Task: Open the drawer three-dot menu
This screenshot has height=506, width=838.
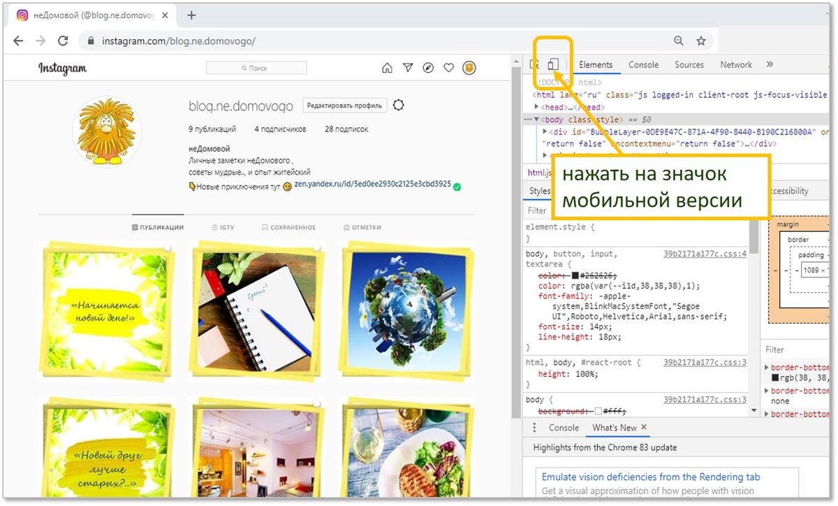Action: coord(535,428)
